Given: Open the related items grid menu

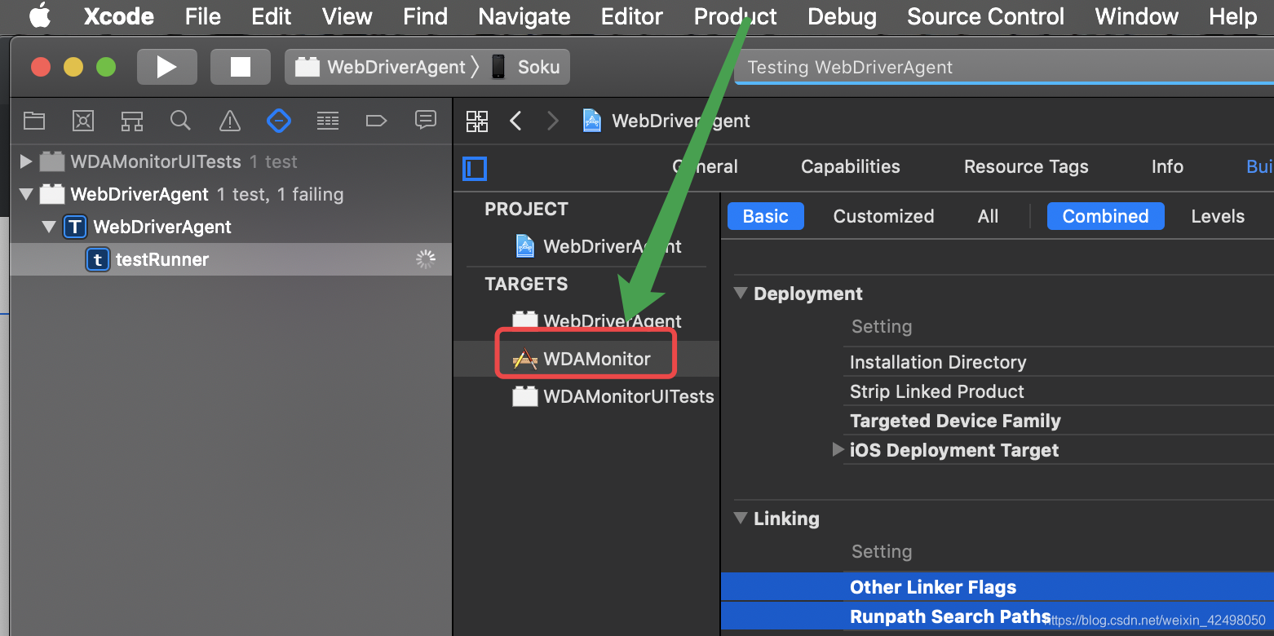Looking at the screenshot, I should [477, 121].
